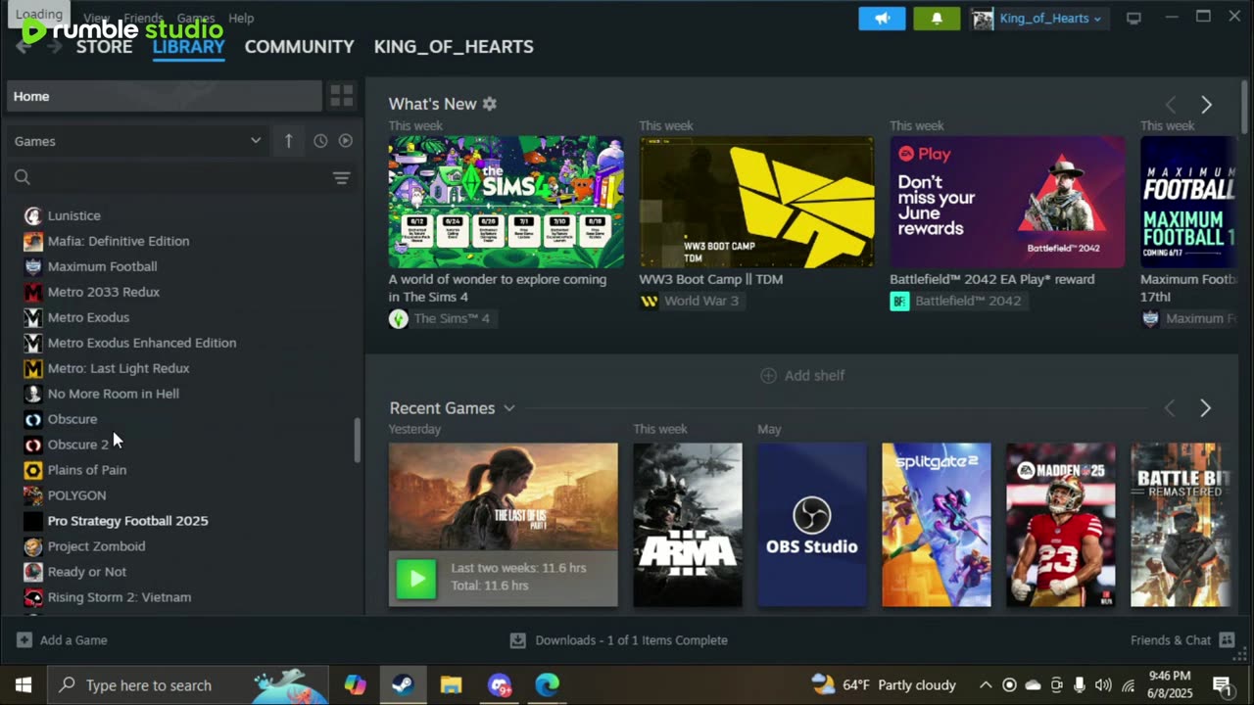Open the Friends menu
Screen dimensions: 1254x705
tap(143, 18)
